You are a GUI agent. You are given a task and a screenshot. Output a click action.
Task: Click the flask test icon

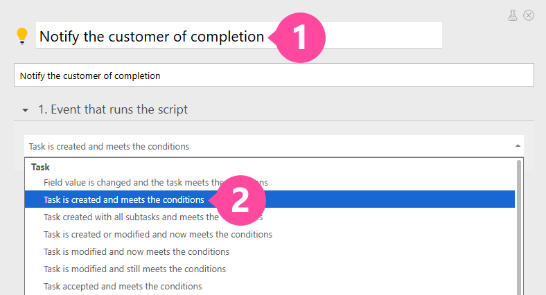(x=513, y=15)
